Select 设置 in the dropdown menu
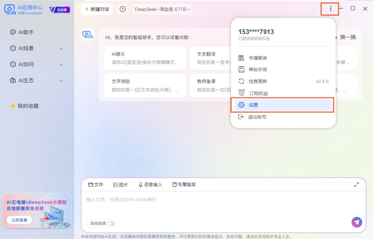The image size is (373, 239). coord(283,105)
